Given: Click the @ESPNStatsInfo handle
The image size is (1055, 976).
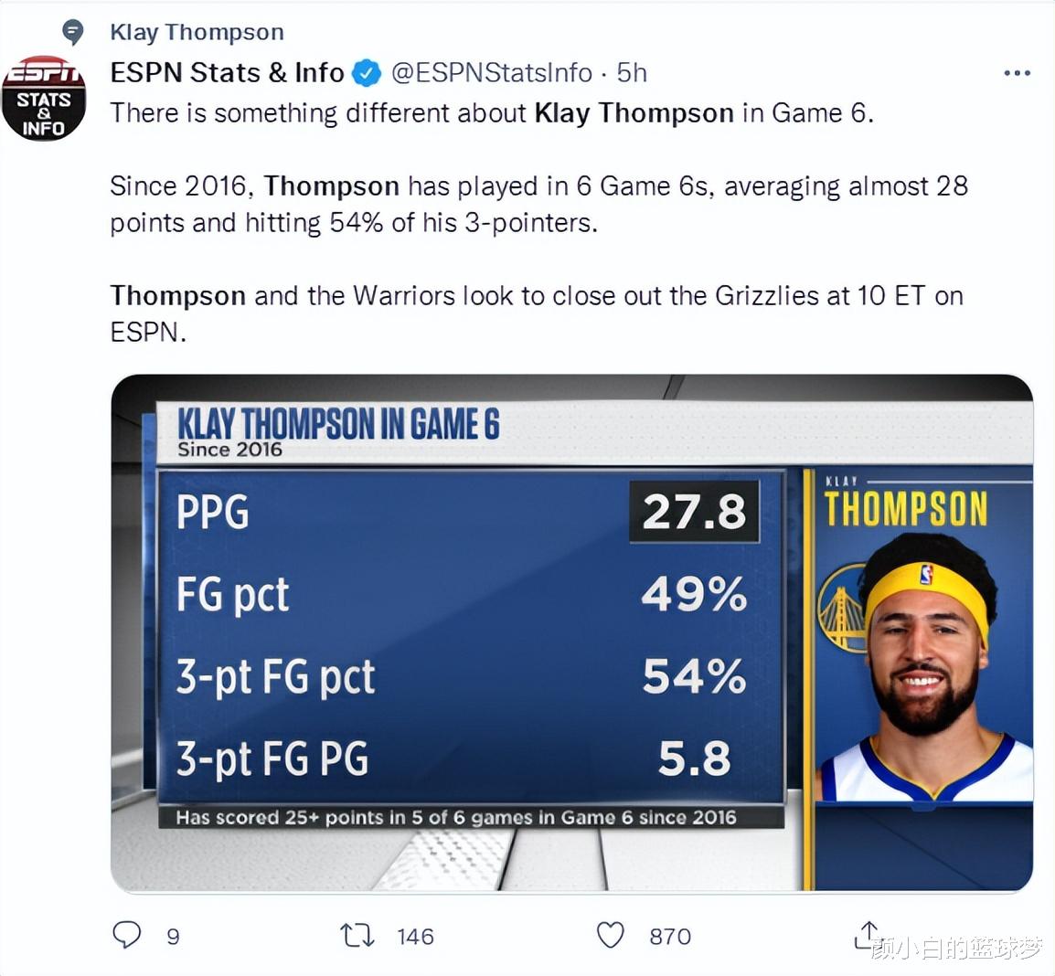Looking at the screenshot, I should [x=492, y=73].
